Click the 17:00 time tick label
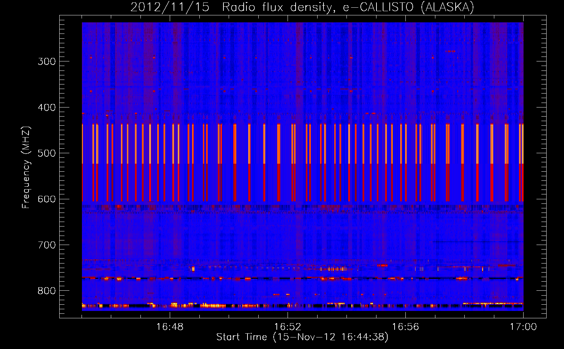564x349 pixels. tap(523, 327)
